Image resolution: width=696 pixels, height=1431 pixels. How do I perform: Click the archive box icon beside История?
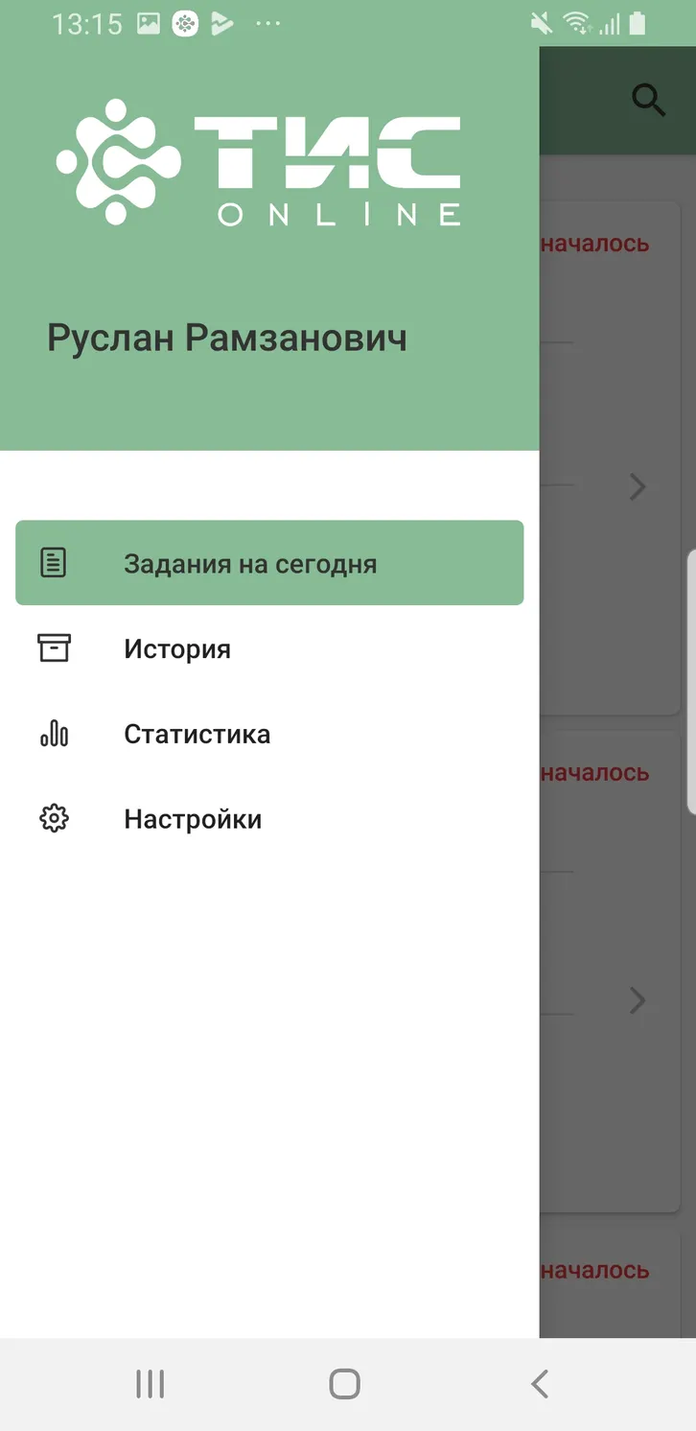point(54,647)
